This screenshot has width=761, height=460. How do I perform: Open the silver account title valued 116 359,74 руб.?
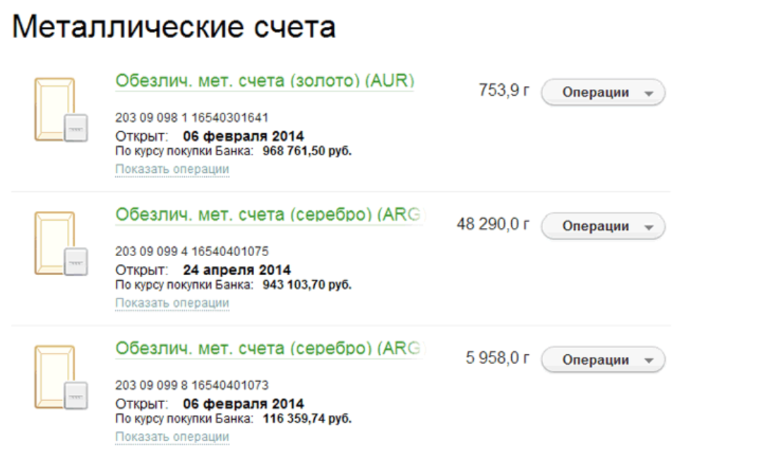click(270, 348)
